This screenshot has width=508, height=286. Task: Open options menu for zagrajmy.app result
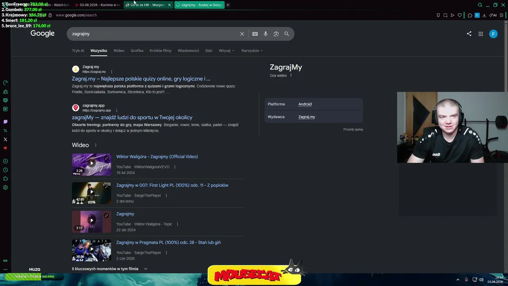pyautogui.click(x=117, y=110)
